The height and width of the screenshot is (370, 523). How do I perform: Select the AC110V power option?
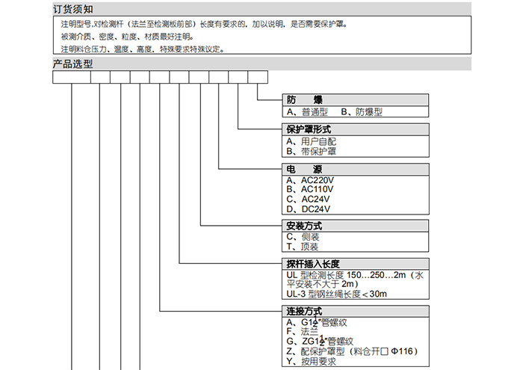[x=309, y=190]
